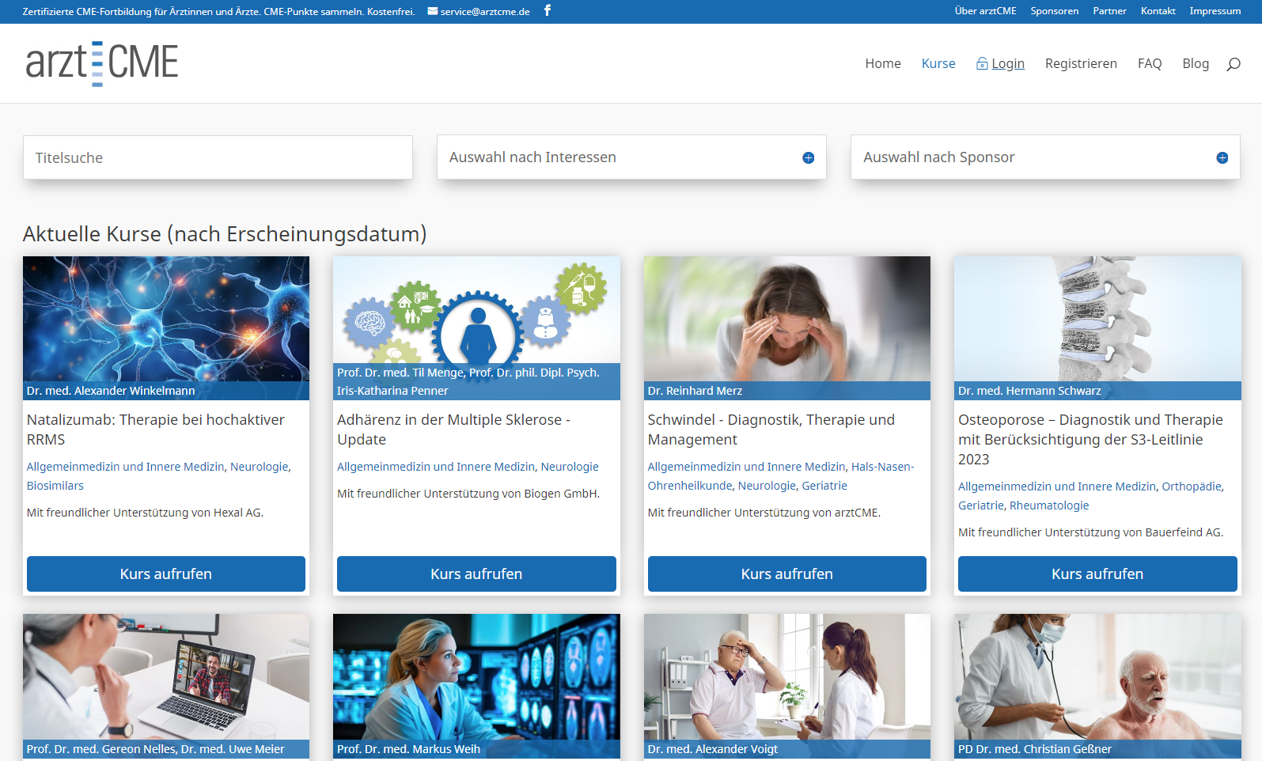Click the arztCME logo

click(102, 63)
